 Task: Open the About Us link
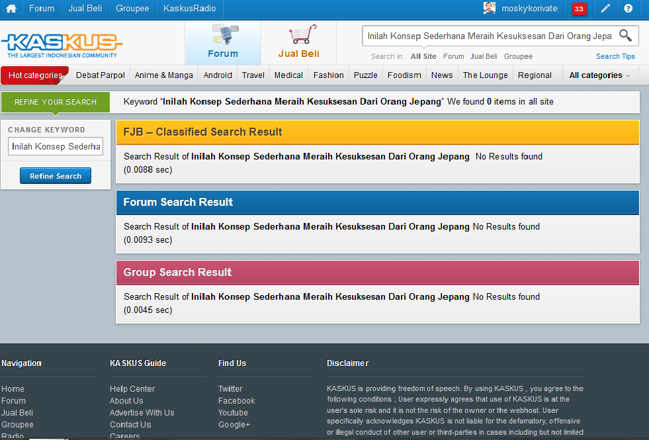tap(126, 401)
